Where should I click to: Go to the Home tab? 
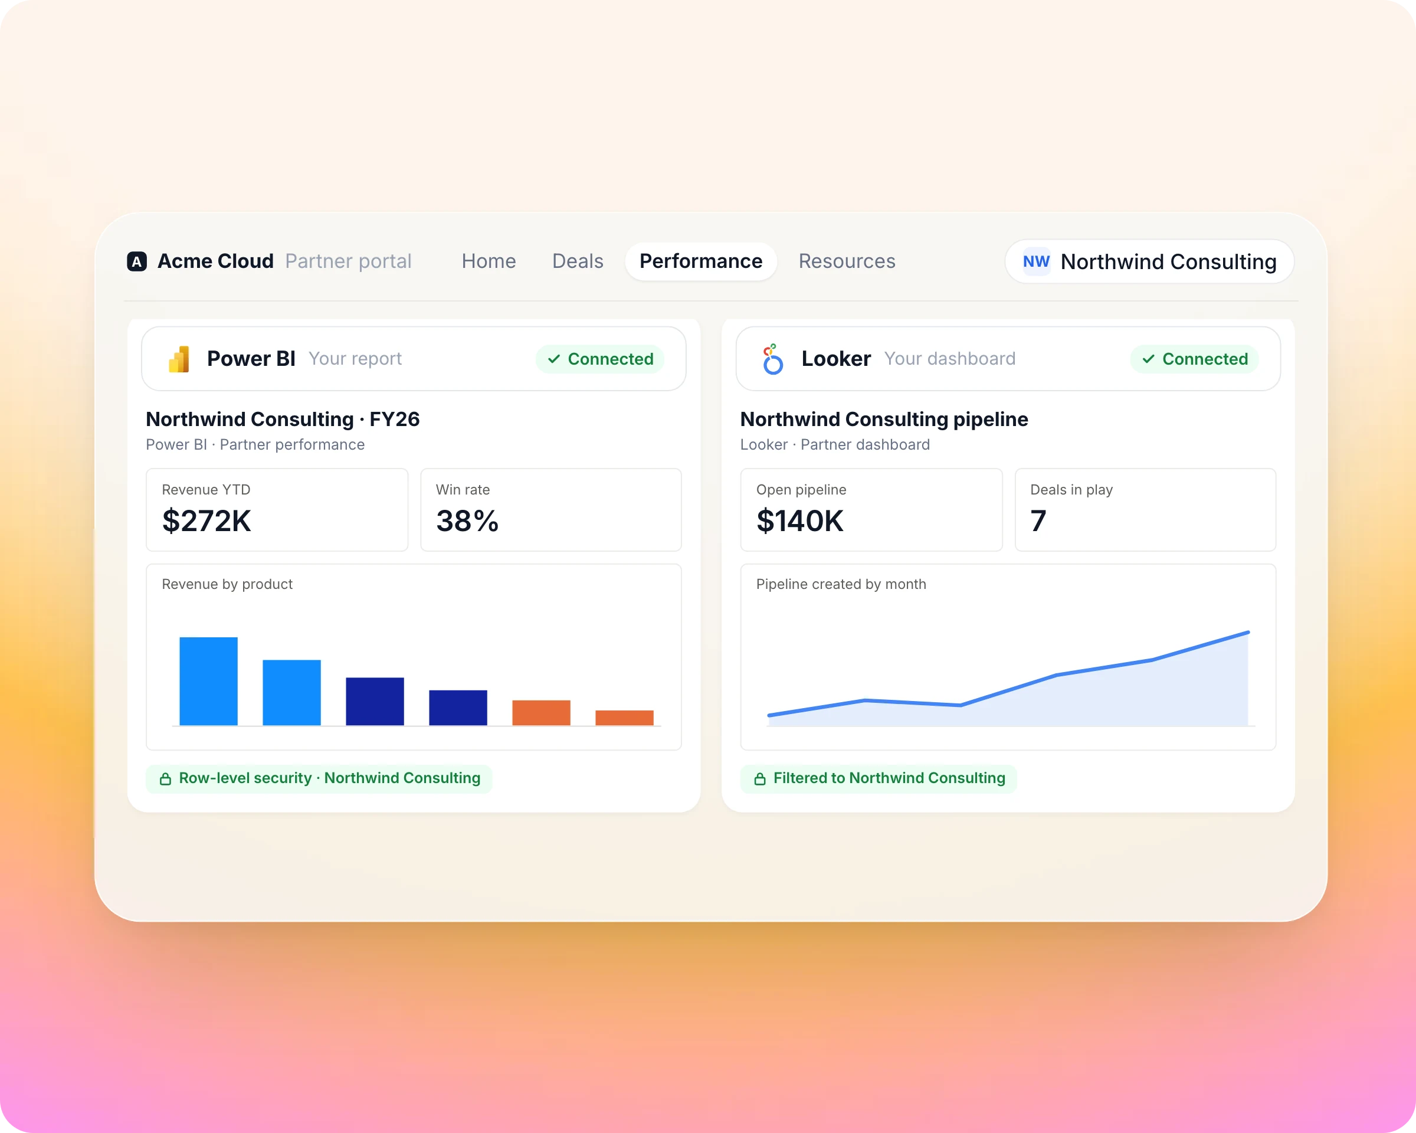click(x=489, y=261)
